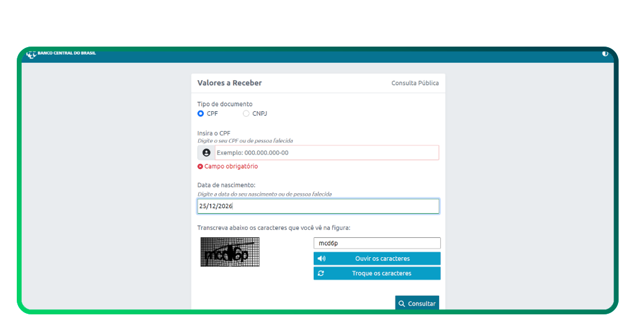Screen dimensions: 636x333
Task: Select the CPF document type radio
Action: coord(201,114)
